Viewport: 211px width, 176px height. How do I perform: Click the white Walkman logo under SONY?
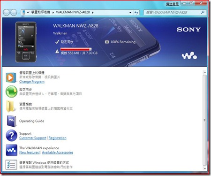(189, 55)
